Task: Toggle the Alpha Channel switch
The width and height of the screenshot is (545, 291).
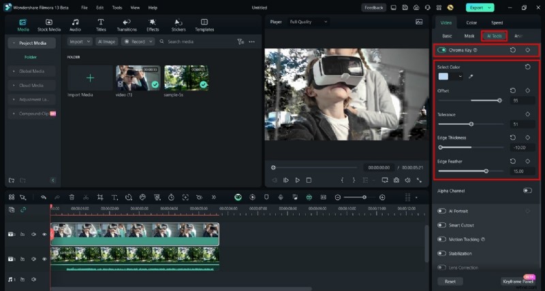Action: [x=527, y=190]
